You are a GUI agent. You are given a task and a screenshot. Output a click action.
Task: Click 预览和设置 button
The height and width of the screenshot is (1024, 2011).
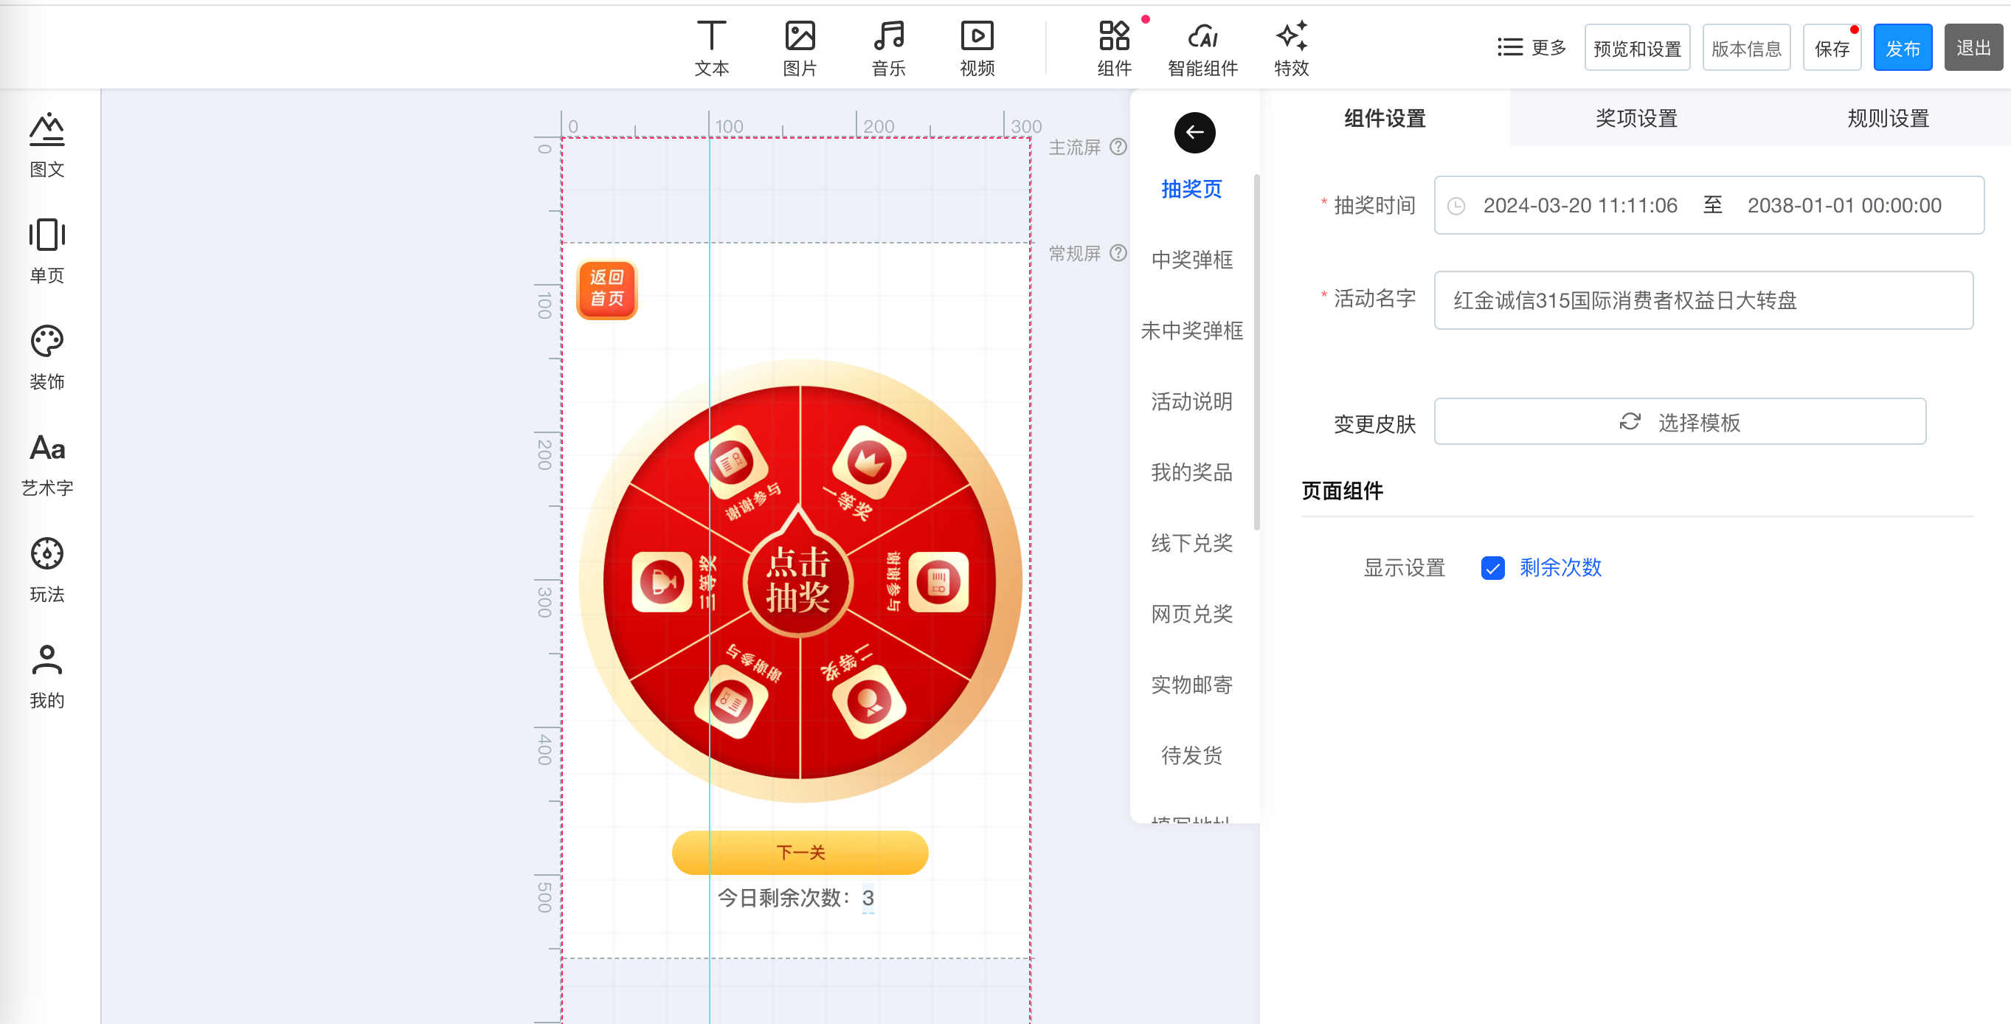point(1637,48)
